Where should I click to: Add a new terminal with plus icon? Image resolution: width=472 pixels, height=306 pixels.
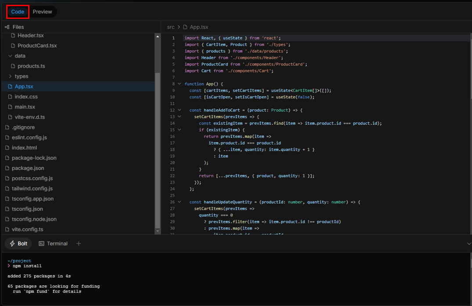tap(79, 243)
